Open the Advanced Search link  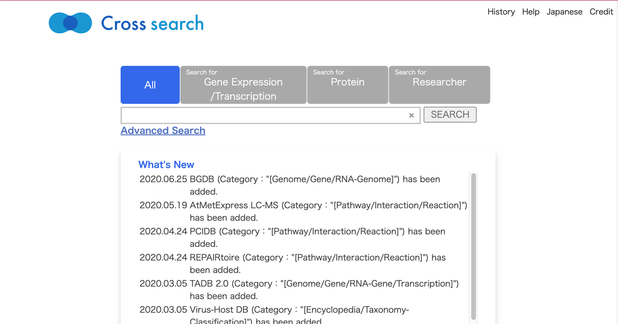click(x=163, y=131)
